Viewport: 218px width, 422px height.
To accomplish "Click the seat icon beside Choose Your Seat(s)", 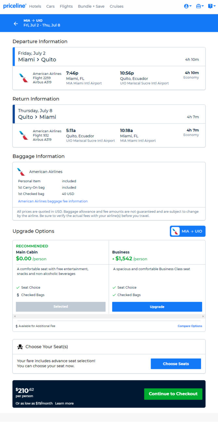I will click(x=20, y=347).
